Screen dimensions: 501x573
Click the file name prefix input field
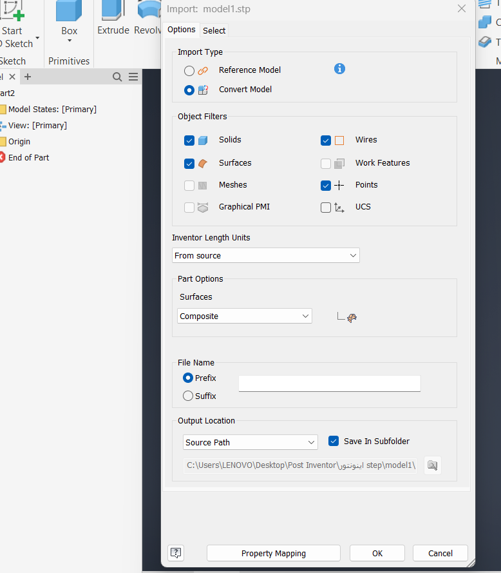point(329,384)
